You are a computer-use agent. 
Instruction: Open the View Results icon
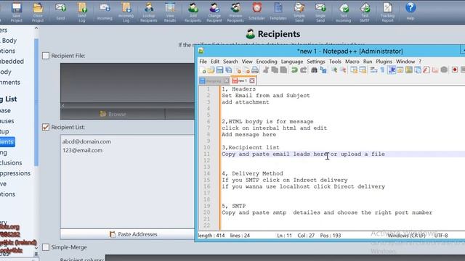click(170, 12)
